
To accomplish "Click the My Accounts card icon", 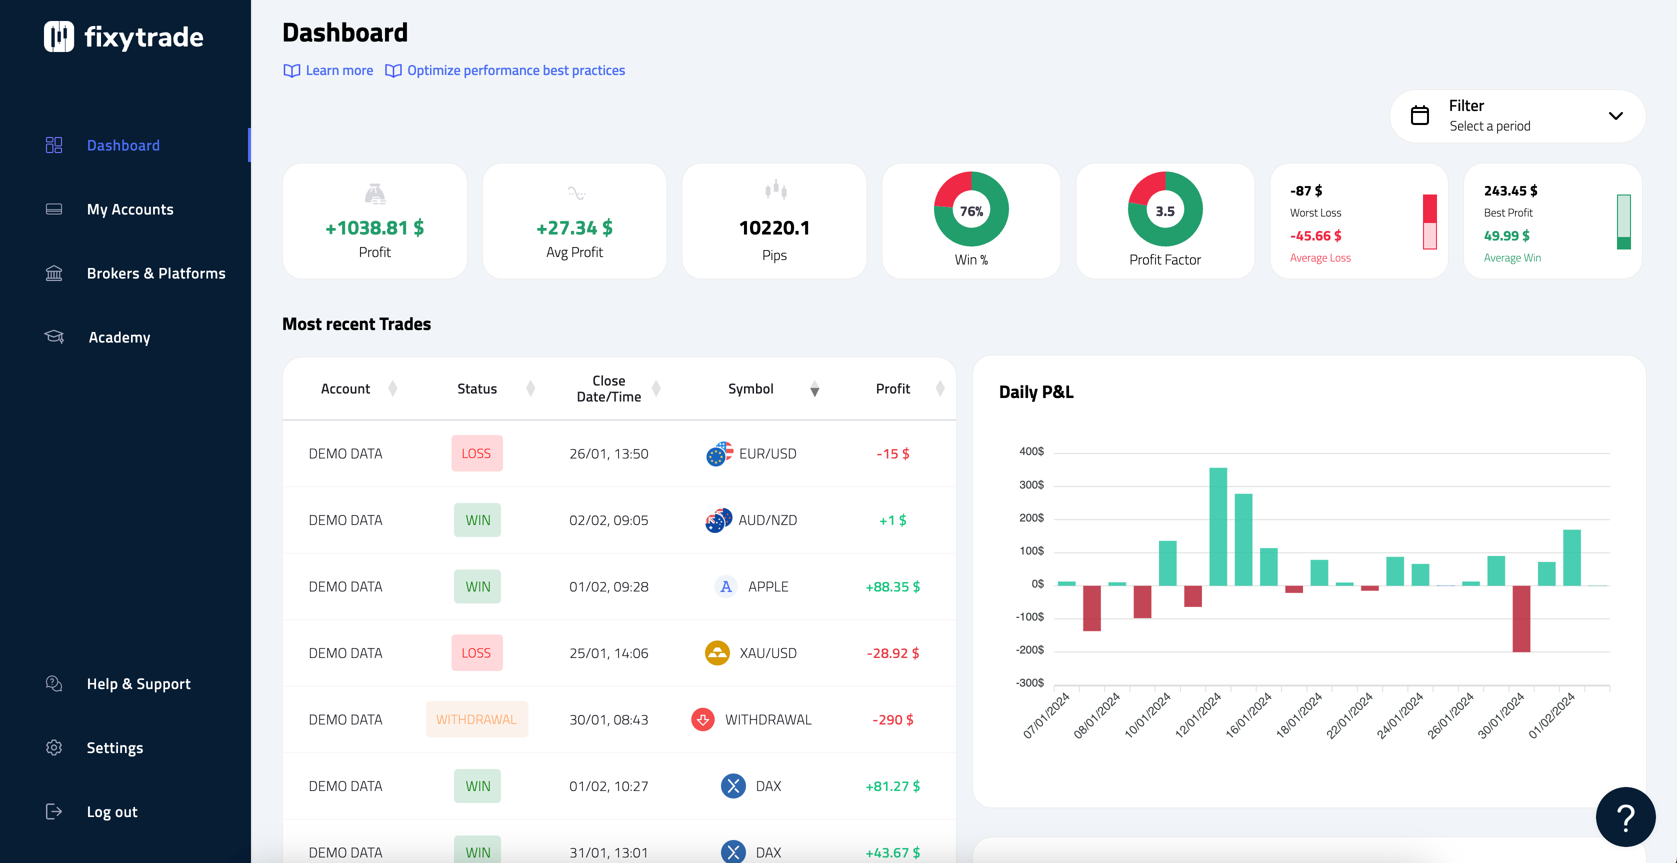I will pos(54,209).
